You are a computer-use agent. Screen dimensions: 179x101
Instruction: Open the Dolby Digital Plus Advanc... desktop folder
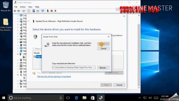[6, 25]
